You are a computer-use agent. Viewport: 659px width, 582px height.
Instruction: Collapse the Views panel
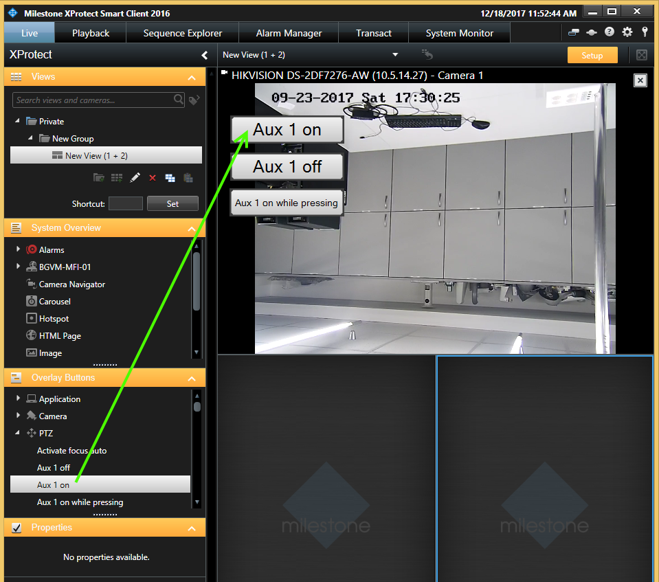coord(192,78)
